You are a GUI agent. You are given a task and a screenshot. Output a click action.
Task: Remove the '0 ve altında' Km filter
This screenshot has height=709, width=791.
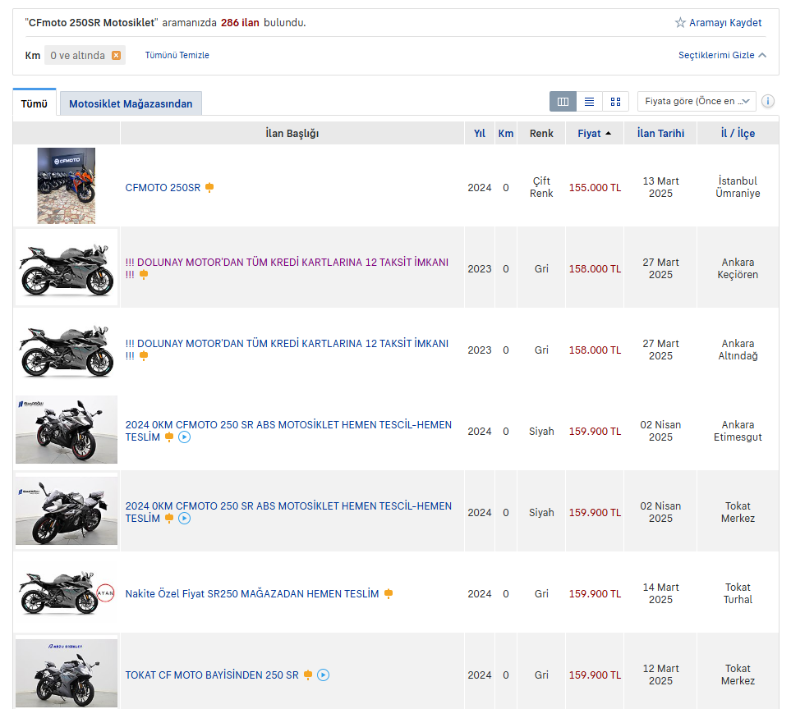click(x=116, y=56)
